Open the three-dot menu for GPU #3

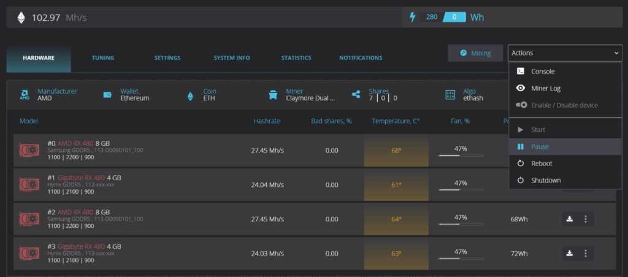585,253
